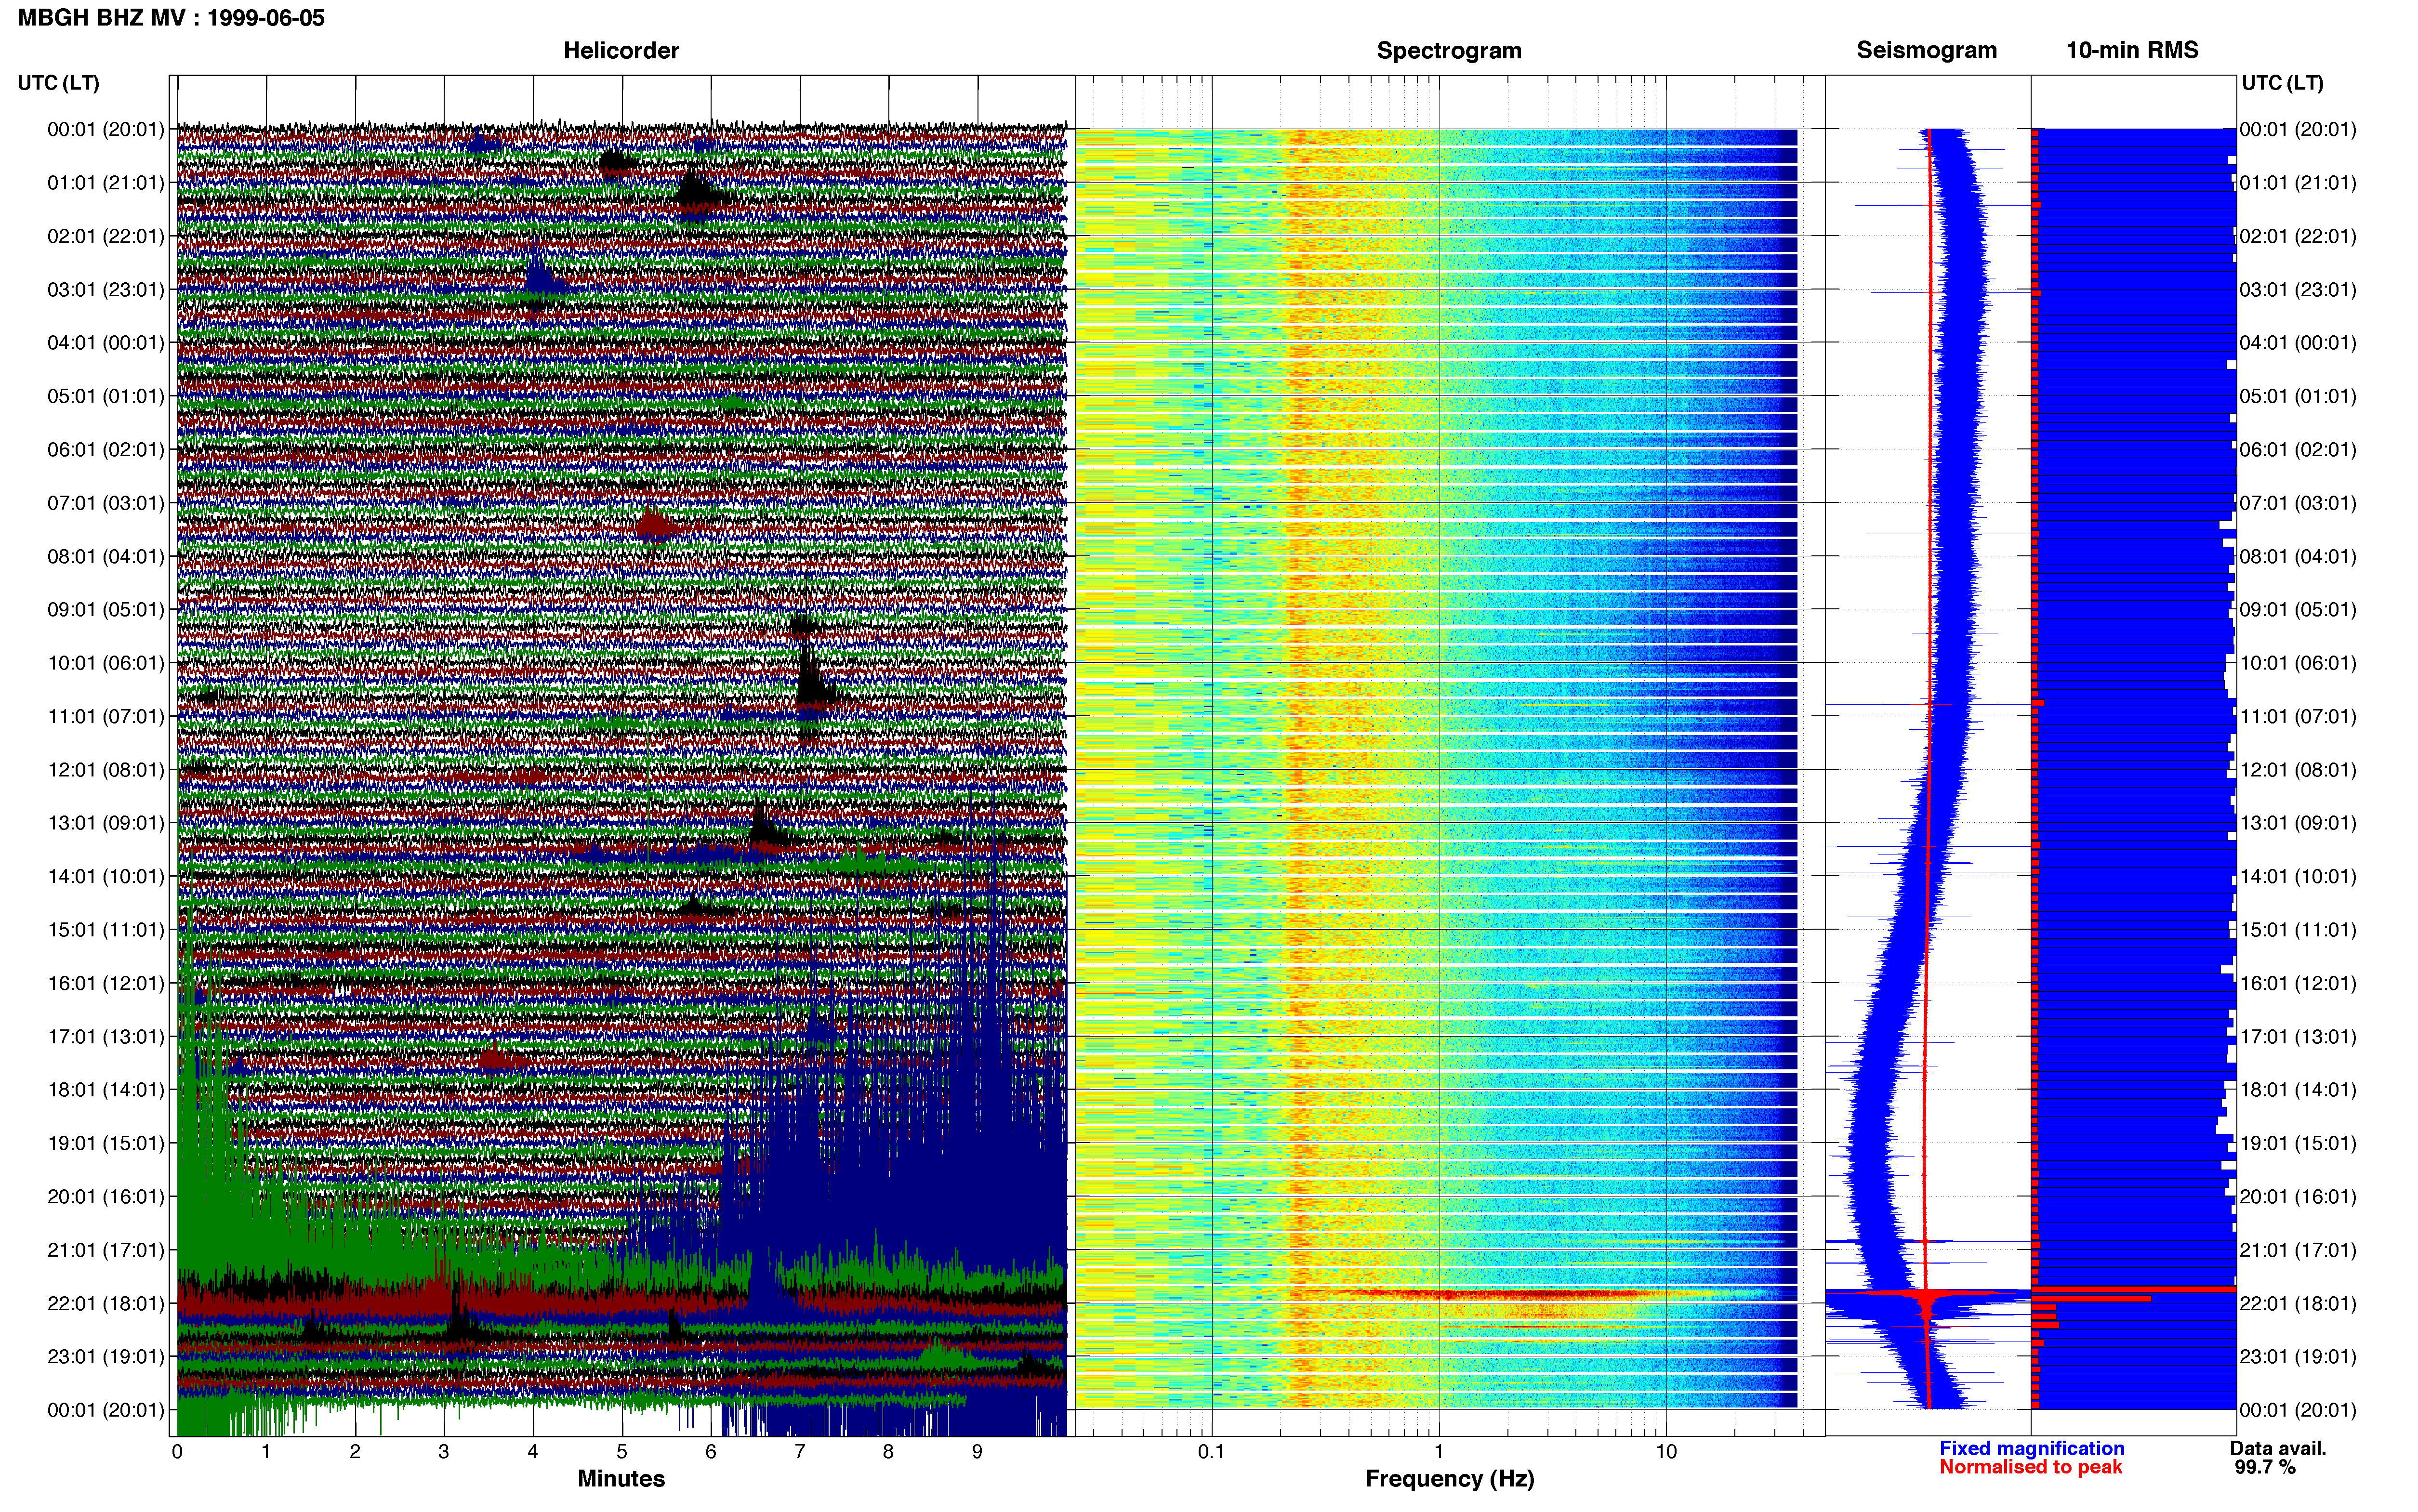The height and width of the screenshot is (1512, 2418).
Task: Click left time label '02:01 (22:01)'
Action: pyautogui.click(x=106, y=236)
